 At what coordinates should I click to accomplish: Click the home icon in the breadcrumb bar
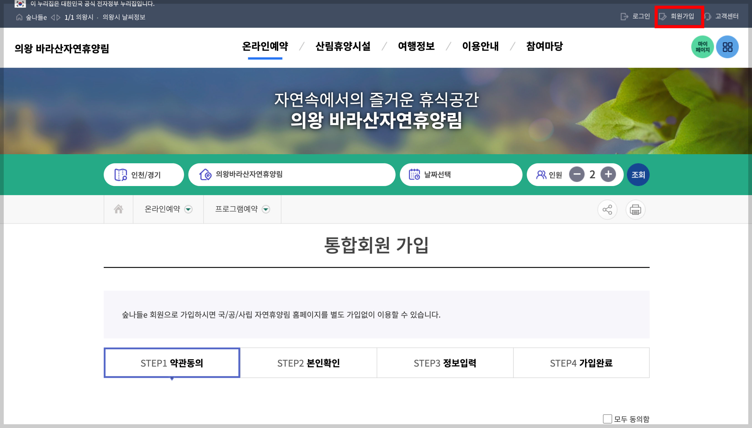click(x=118, y=209)
